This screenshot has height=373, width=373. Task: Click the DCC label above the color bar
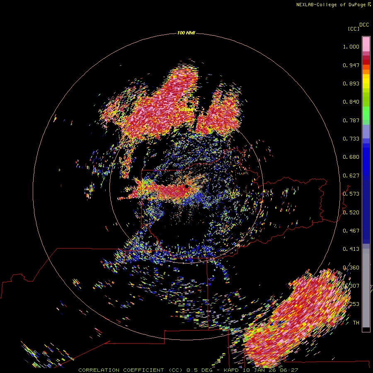pos(364,25)
